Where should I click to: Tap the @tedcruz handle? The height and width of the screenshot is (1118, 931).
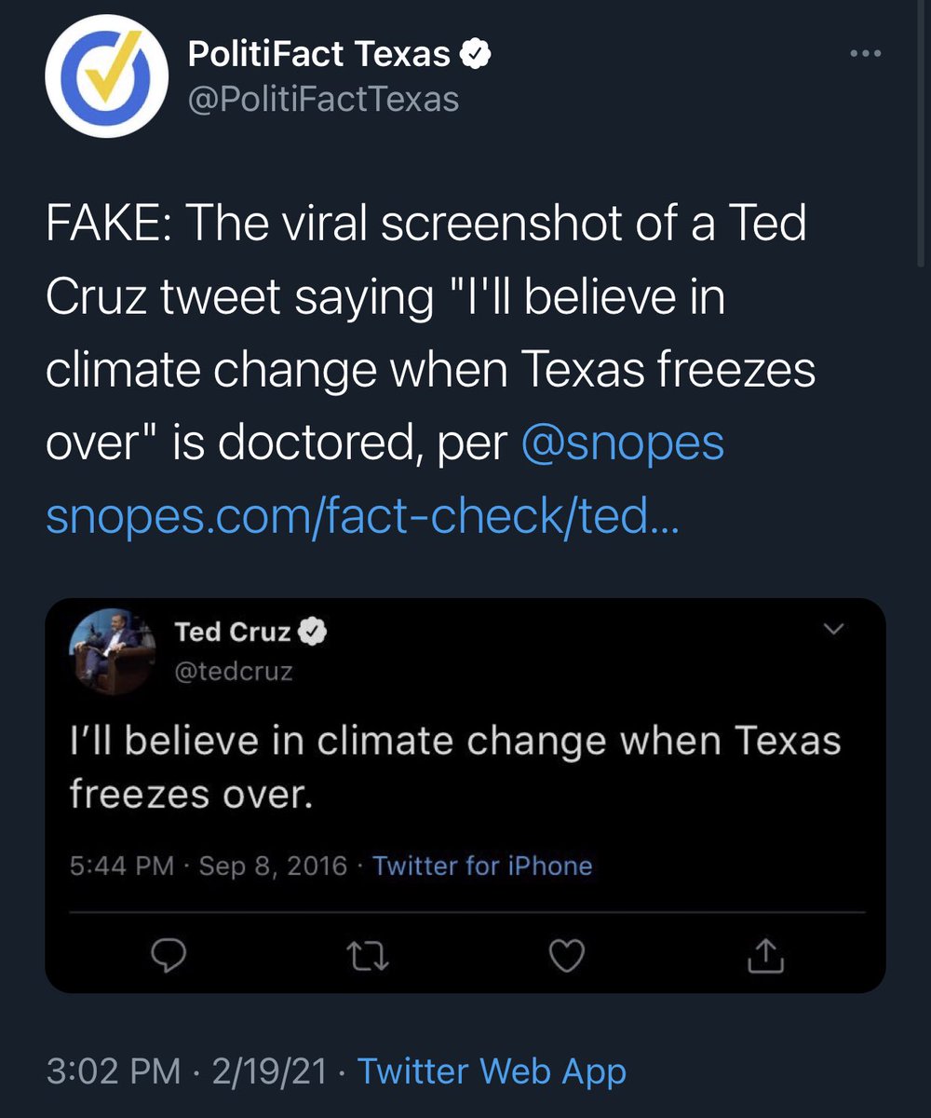pyautogui.click(x=234, y=671)
